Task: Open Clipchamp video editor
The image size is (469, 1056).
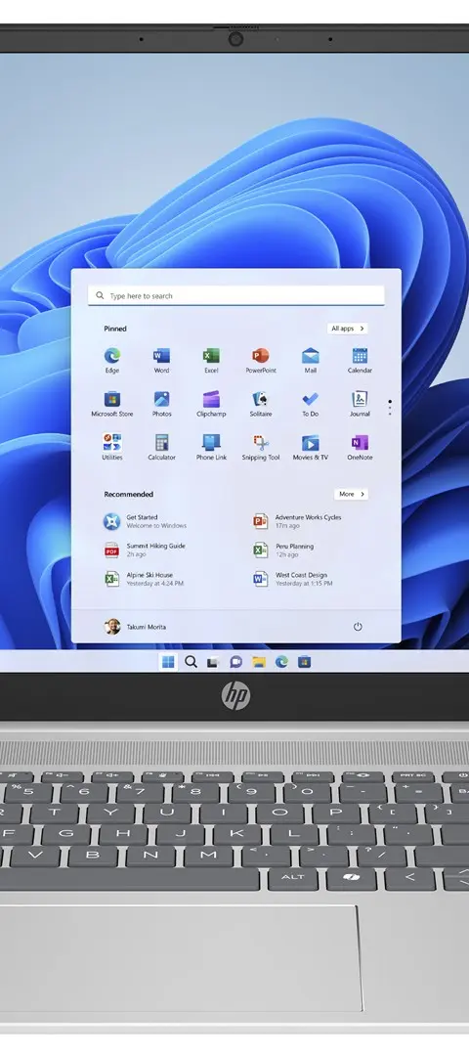Action: point(211,404)
